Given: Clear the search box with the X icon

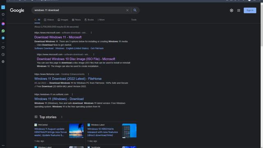Looking at the screenshot, I should [127, 10].
